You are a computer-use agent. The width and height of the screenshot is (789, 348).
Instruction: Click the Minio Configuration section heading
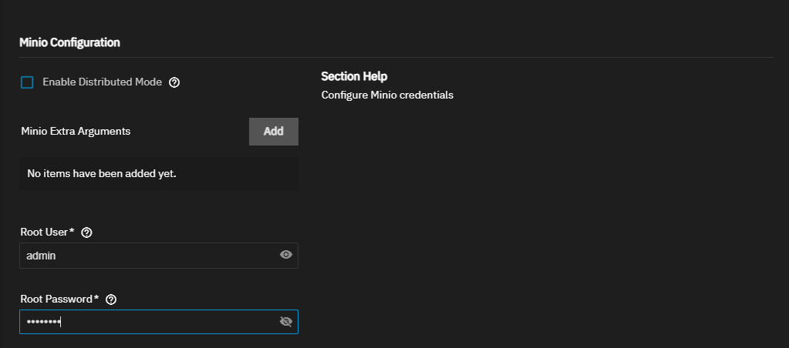(x=69, y=42)
